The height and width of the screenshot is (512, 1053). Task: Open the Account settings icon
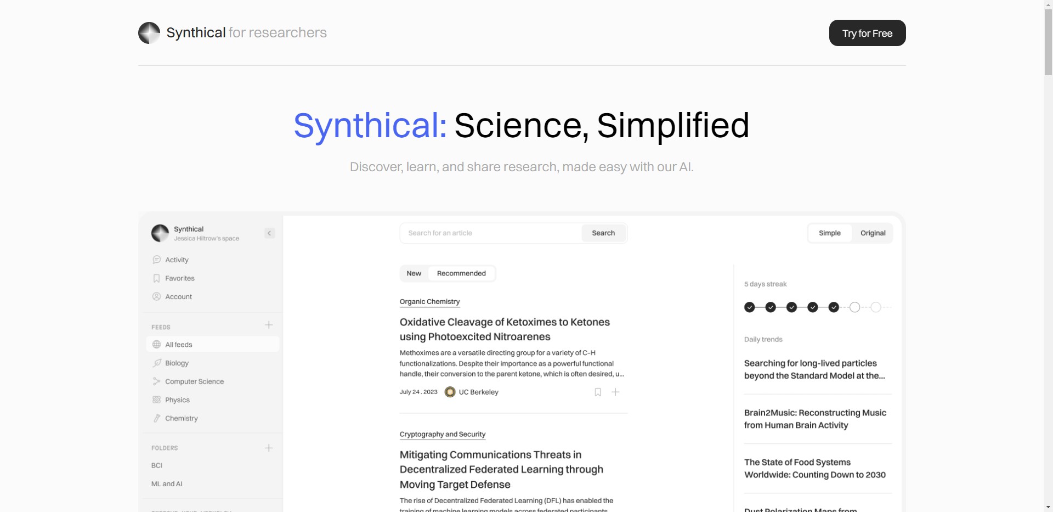pos(157,296)
